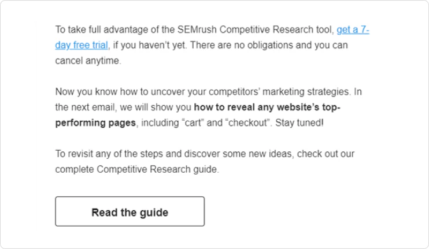Open the 'get a 7-' trial link

pyautogui.click(x=353, y=29)
